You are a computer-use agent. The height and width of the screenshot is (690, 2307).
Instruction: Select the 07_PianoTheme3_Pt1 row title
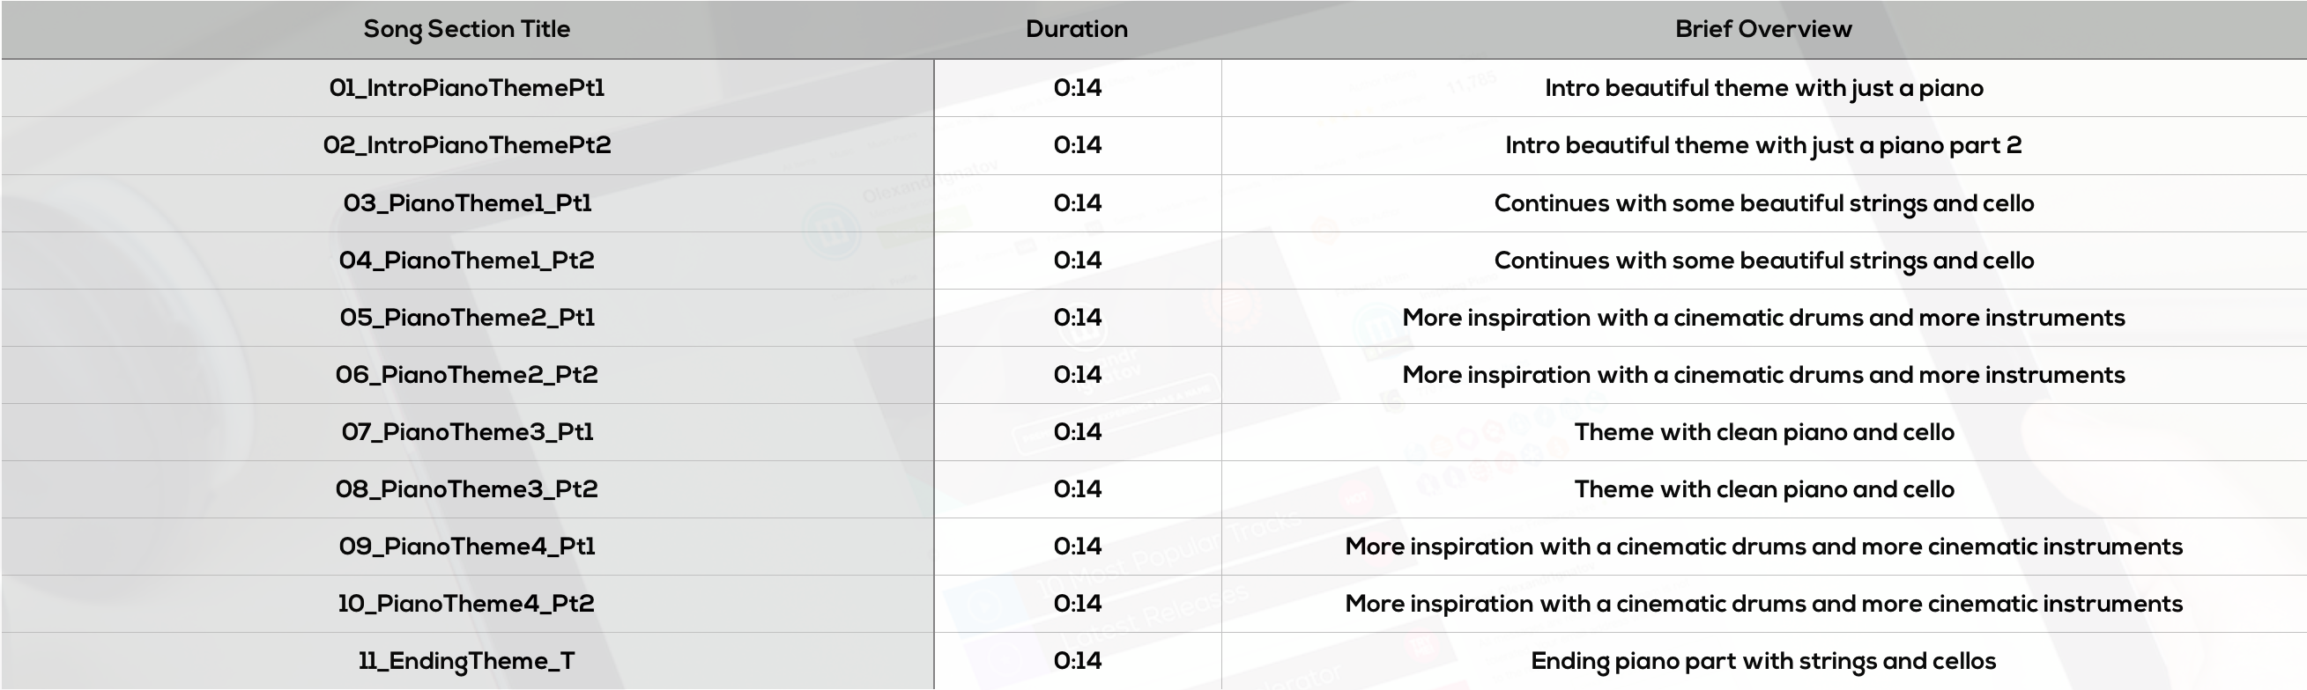[466, 432]
